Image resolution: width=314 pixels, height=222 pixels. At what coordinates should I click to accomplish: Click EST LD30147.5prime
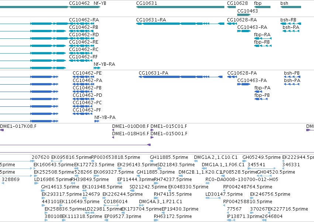[224, 194]
